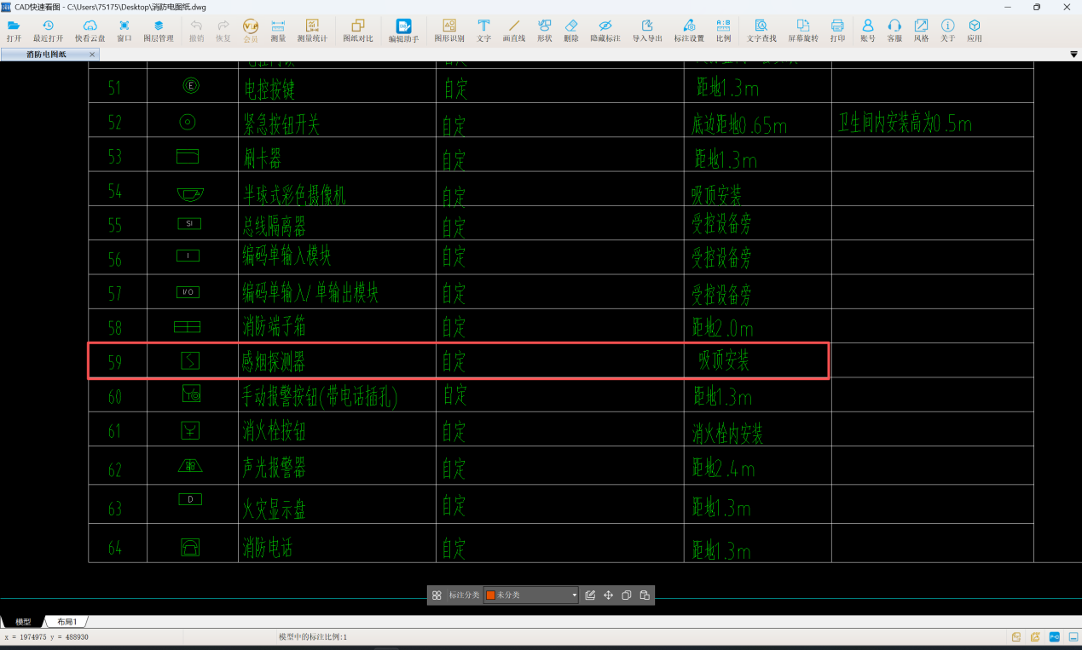Open 导入导出 import export

click(x=647, y=31)
